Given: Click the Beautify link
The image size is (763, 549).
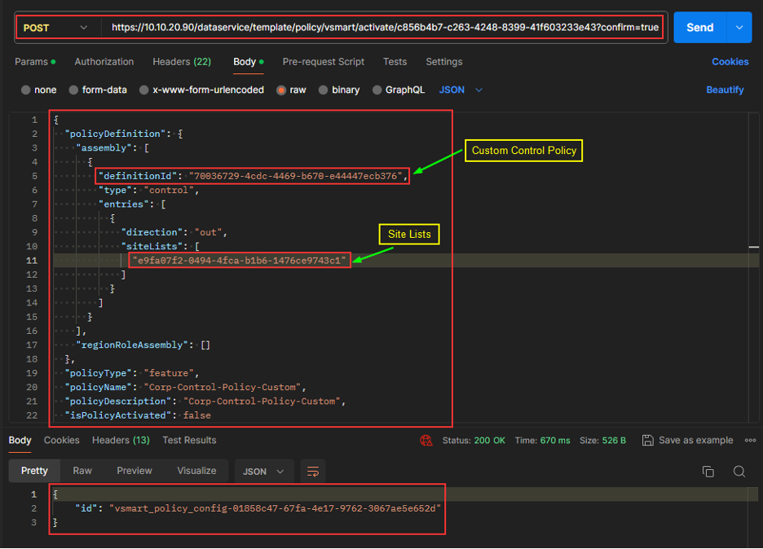Looking at the screenshot, I should pyautogui.click(x=725, y=90).
